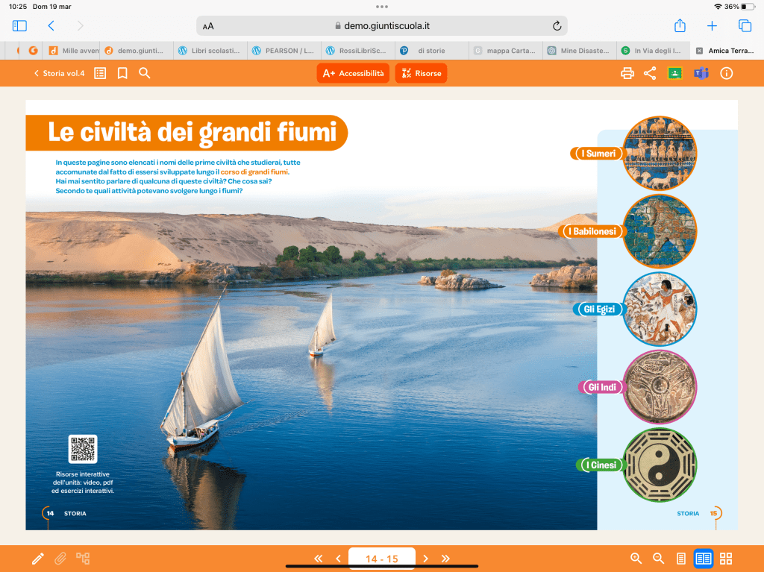Click the Accessibilità button
This screenshot has height=572, width=764.
click(353, 73)
